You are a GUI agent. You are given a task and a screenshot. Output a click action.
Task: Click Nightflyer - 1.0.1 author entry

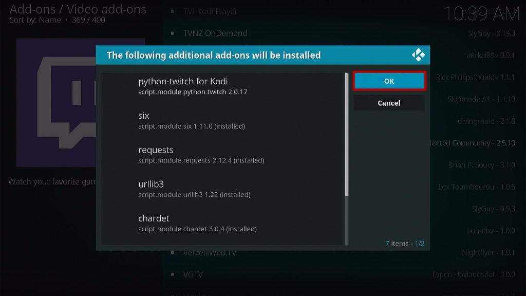point(489,253)
